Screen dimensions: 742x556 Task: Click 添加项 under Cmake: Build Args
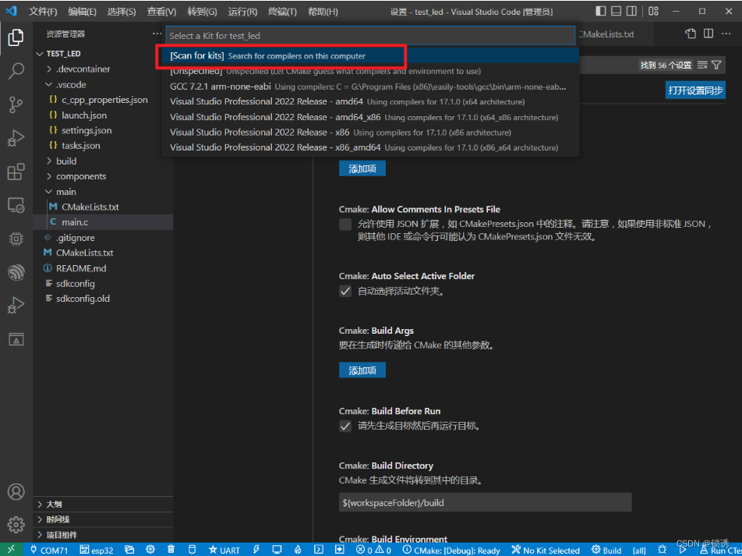click(362, 370)
